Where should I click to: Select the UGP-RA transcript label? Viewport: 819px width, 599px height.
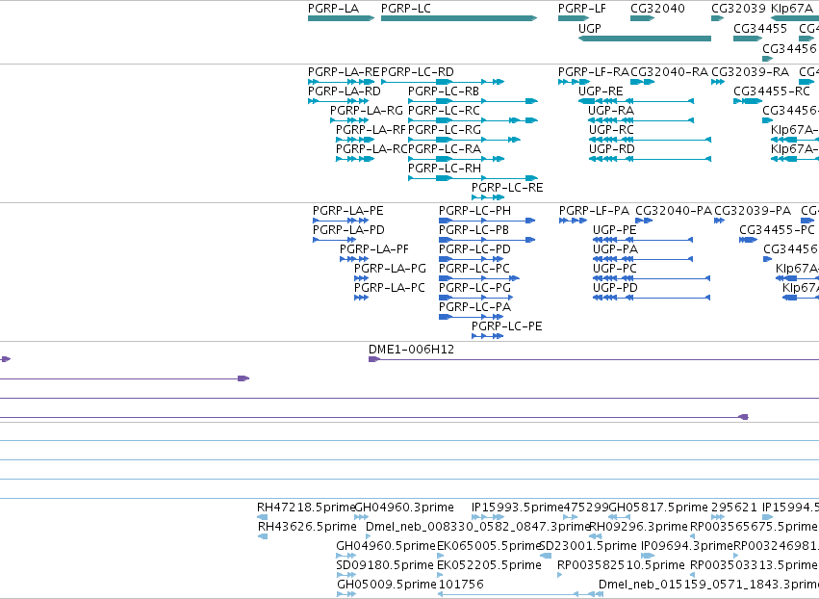[x=611, y=111]
